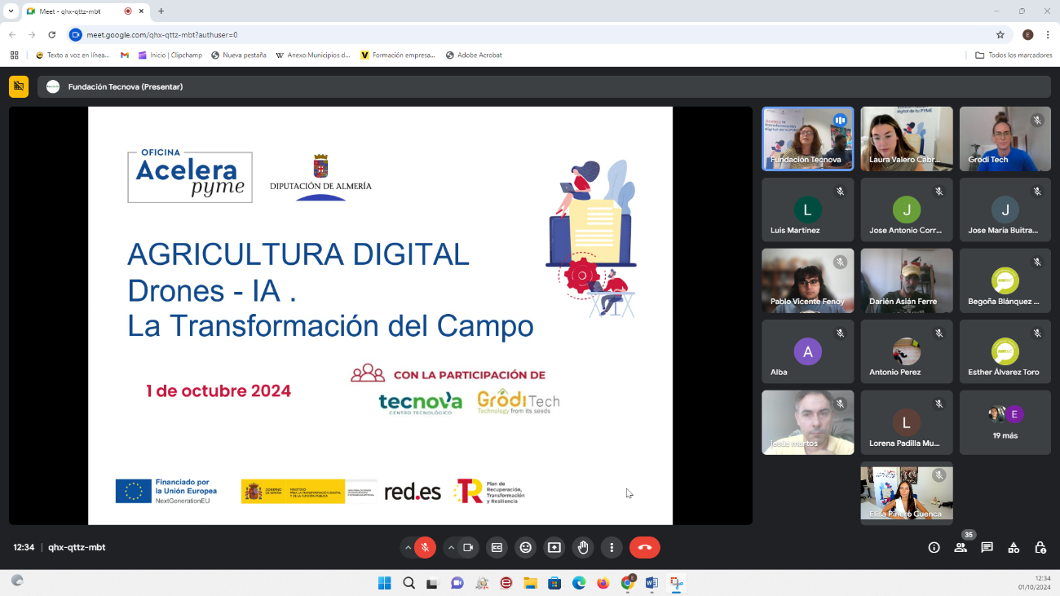The width and height of the screenshot is (1060, 596).
Task: Select Pablo Vicente Fenoy video tile
Action: pos(808,280)
